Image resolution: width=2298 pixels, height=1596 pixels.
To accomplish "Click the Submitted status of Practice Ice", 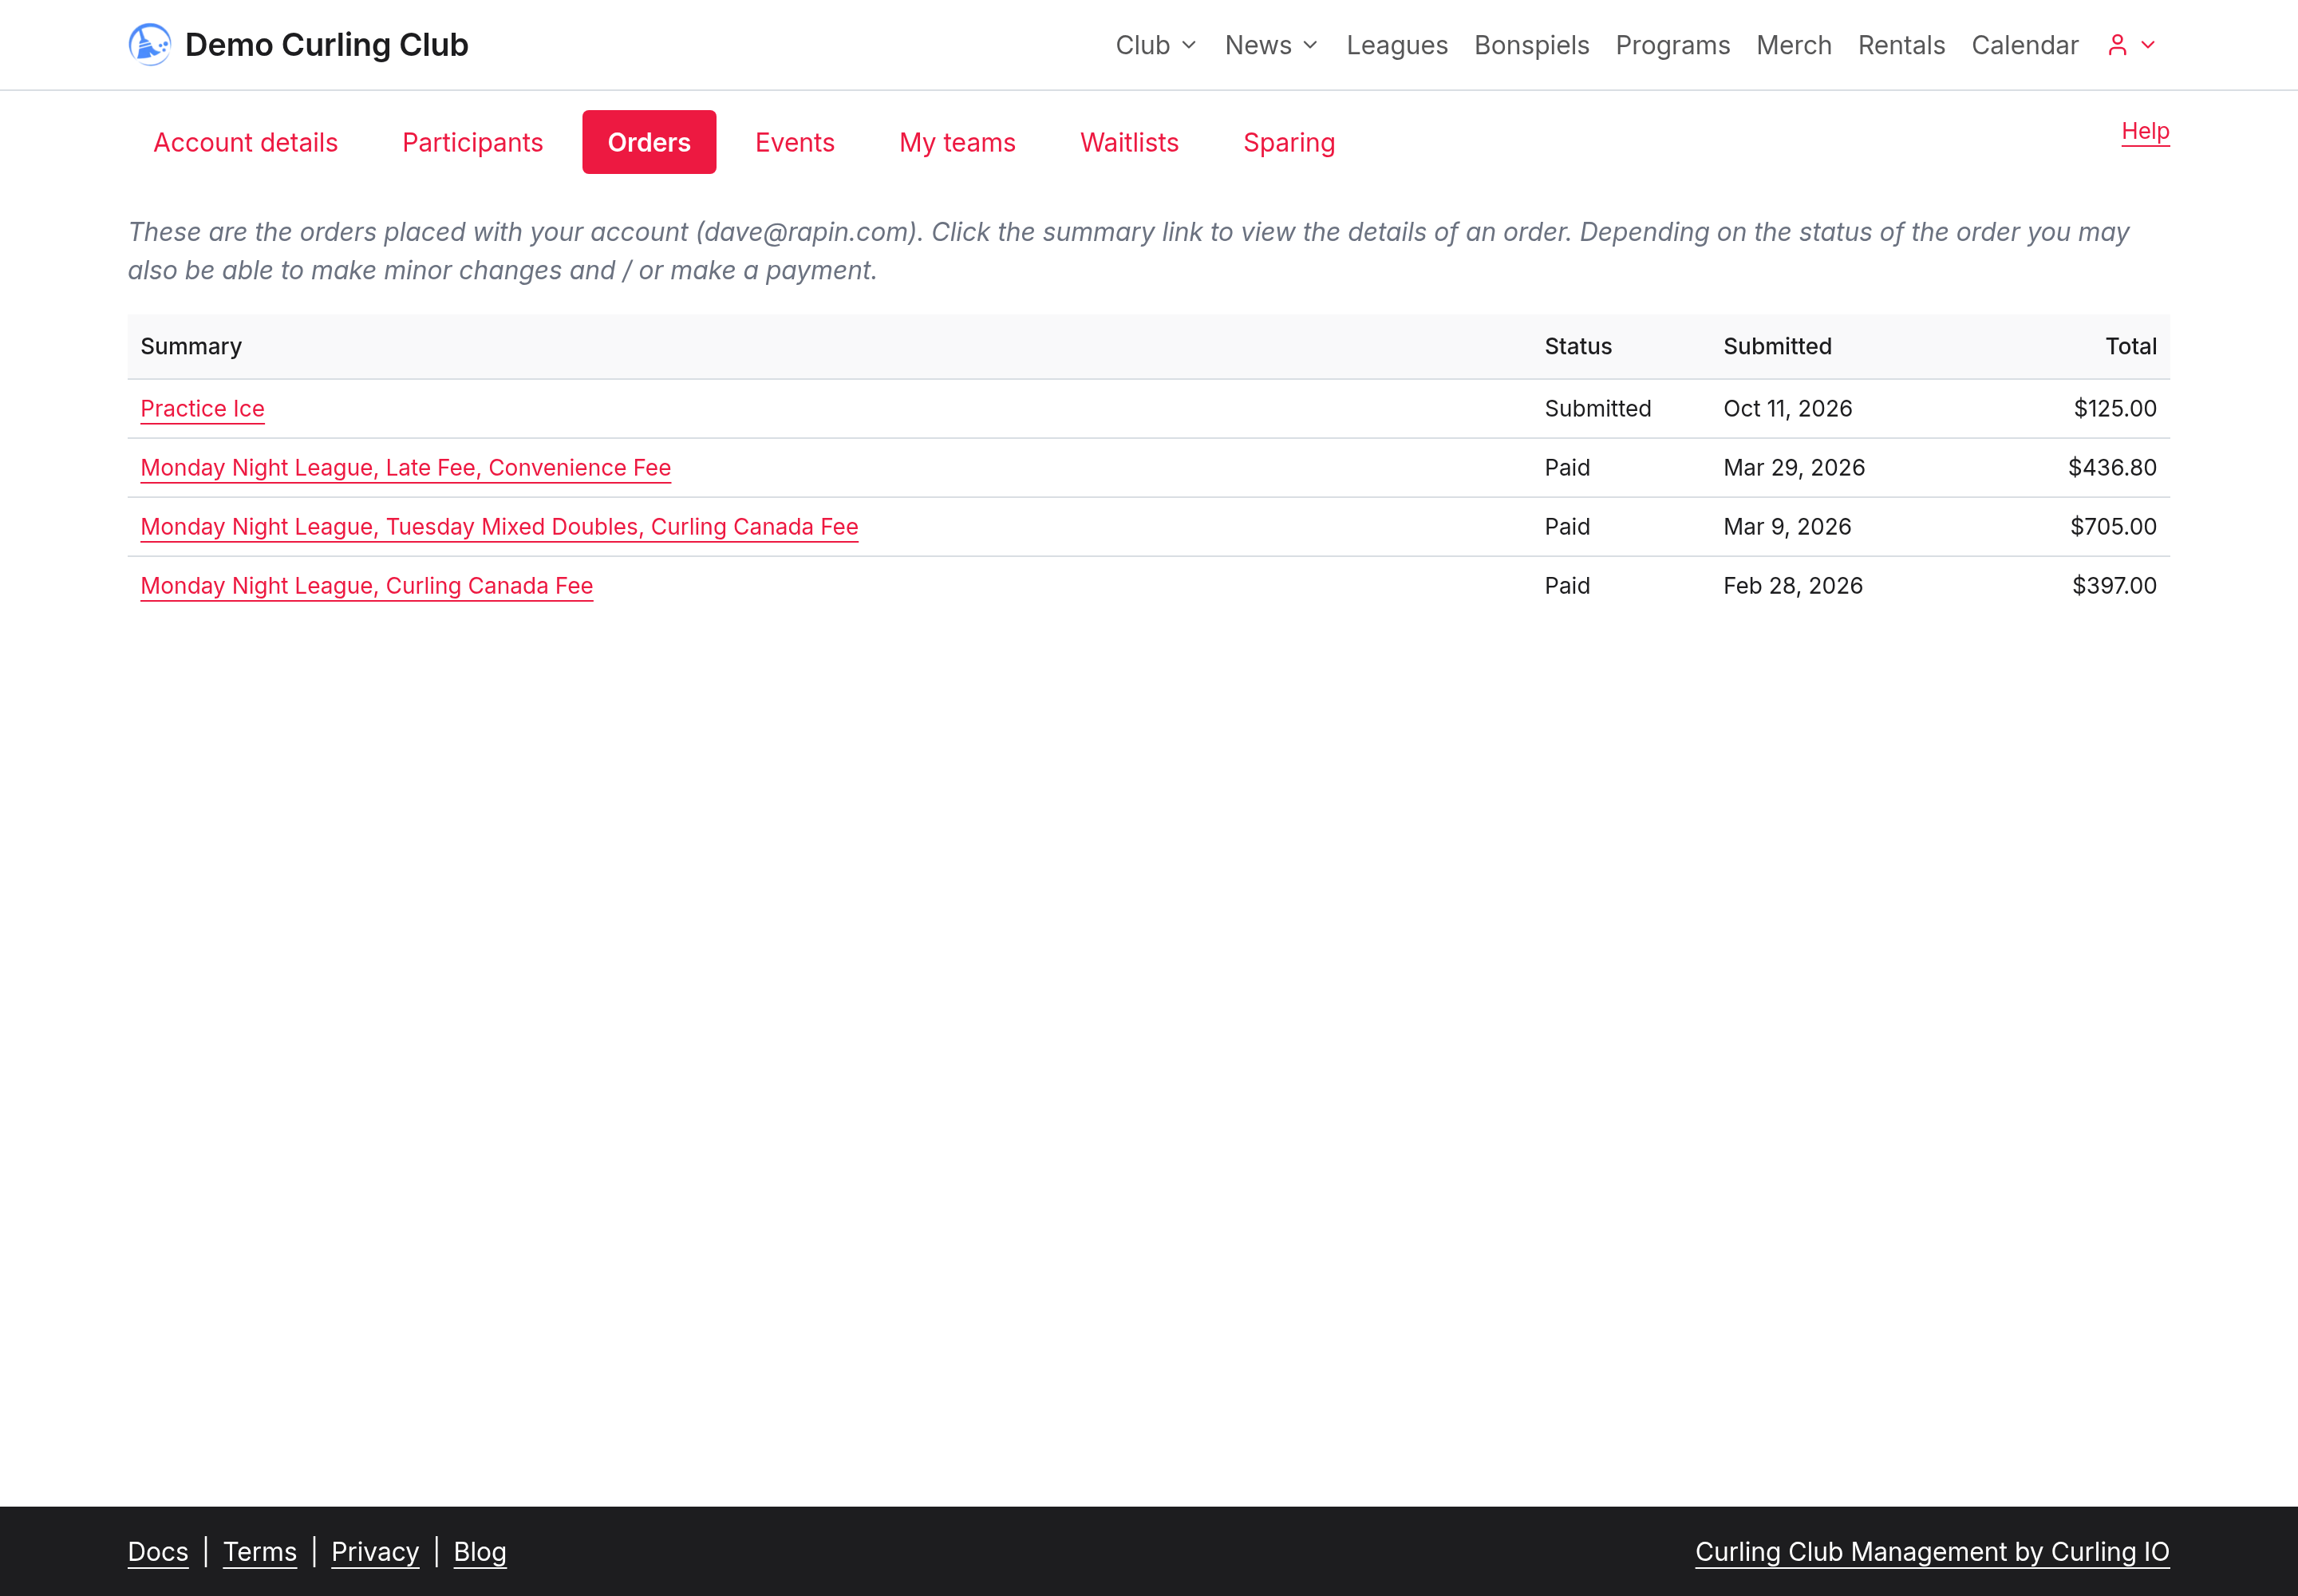I will 1597,408.
